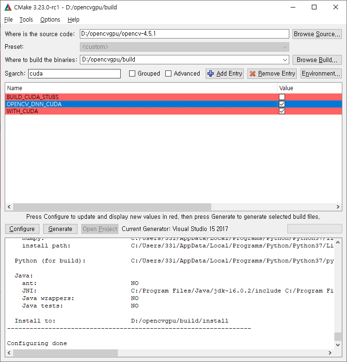This screenshot has height=362, width=347.
Task: Expand the build binaries path dropdown
Action: pos(285,60)
